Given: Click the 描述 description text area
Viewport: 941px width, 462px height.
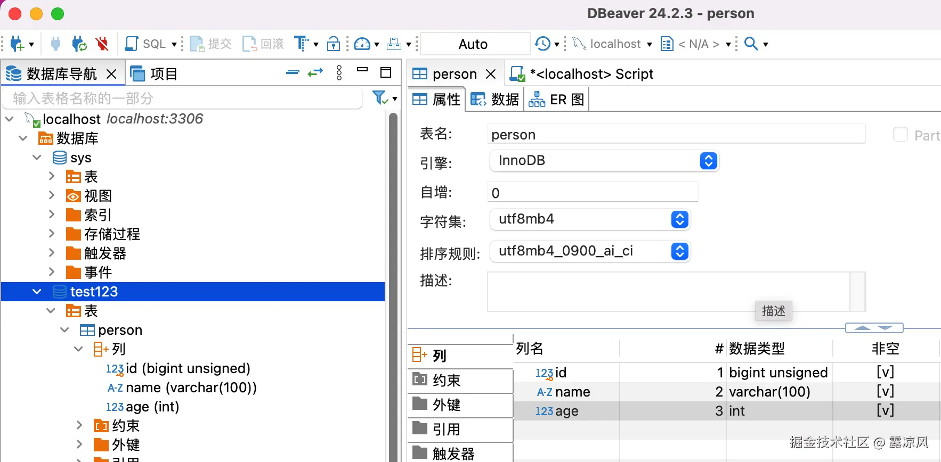Looking at the screenshot, I should coord(669,292).
